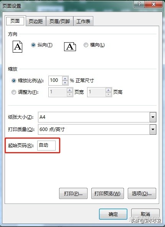Image resolution: width=165 pixels, height=227 pixels.
Task: Switch to the 页边距 tab
Action: coord(36,21)
